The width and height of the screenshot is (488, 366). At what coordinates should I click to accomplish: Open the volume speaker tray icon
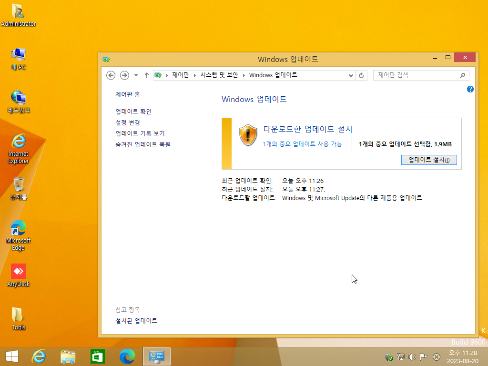point(412,356)
